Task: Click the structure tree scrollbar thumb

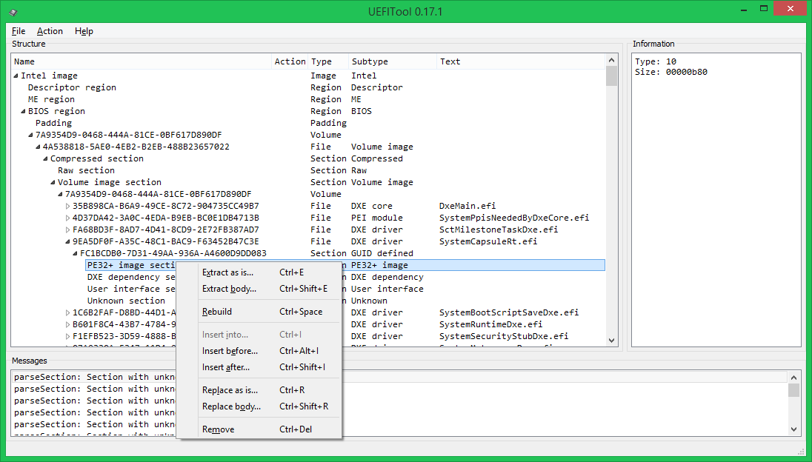Action: point(611,76)
